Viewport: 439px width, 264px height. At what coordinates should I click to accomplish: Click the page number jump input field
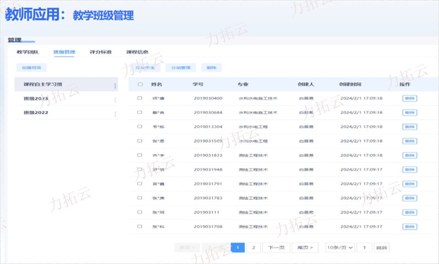365,248
